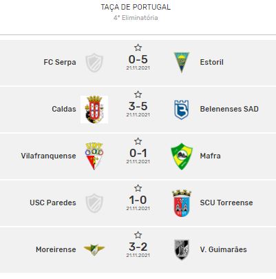Click the Mafra green shield crest
This screenshot has height=279, width=276.
tap(182, 156)
